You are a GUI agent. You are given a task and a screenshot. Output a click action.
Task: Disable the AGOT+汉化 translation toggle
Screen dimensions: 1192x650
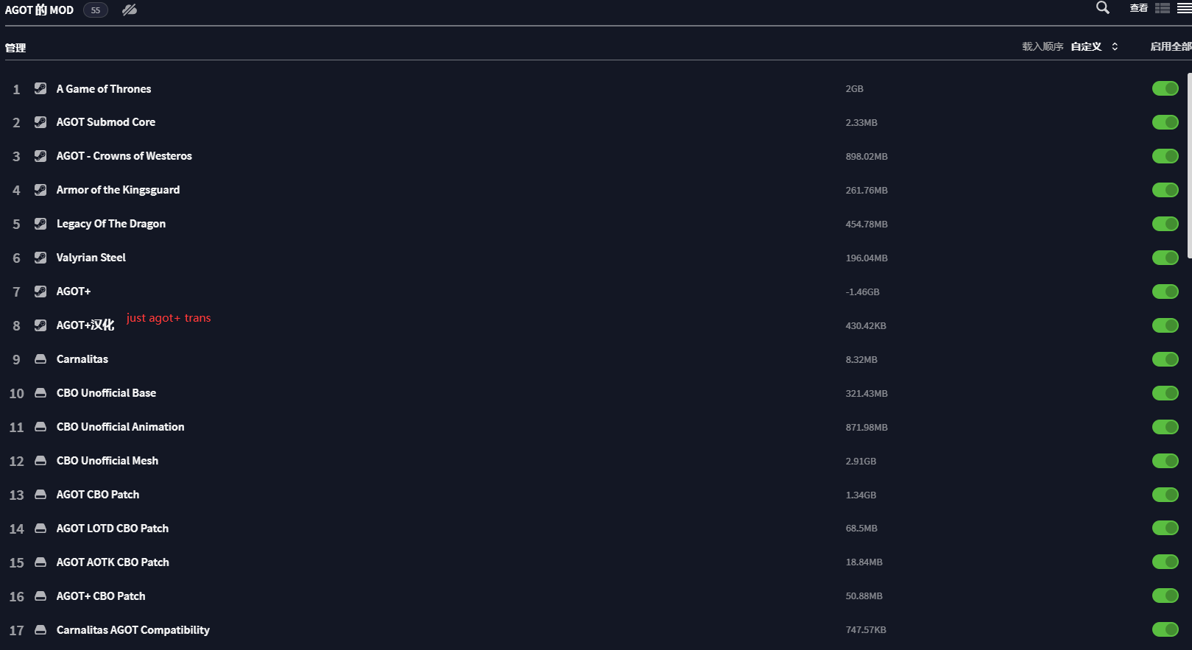point(1165,325)
